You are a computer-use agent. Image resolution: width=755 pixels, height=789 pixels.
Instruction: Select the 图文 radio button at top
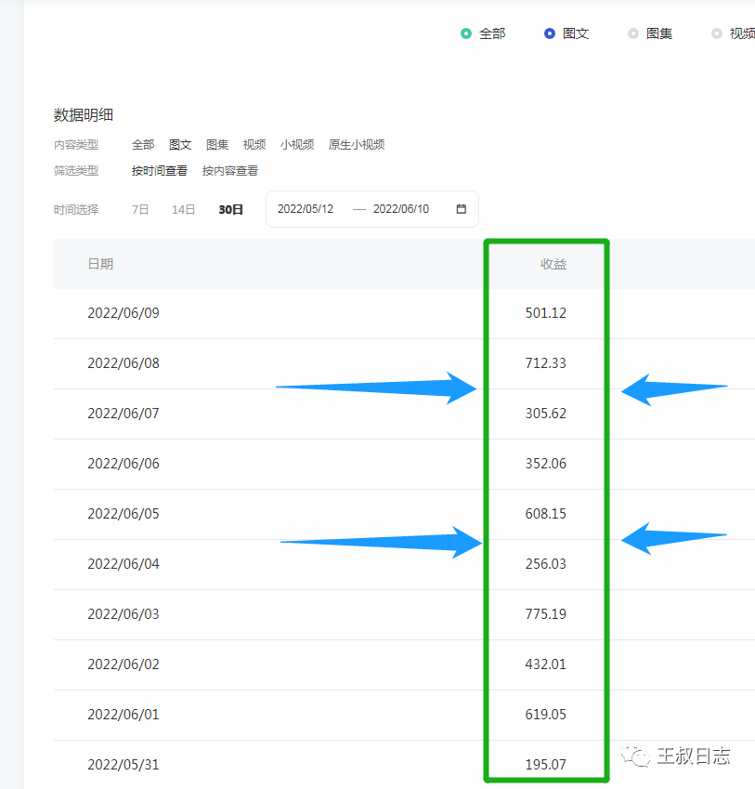tap(550, 33)
